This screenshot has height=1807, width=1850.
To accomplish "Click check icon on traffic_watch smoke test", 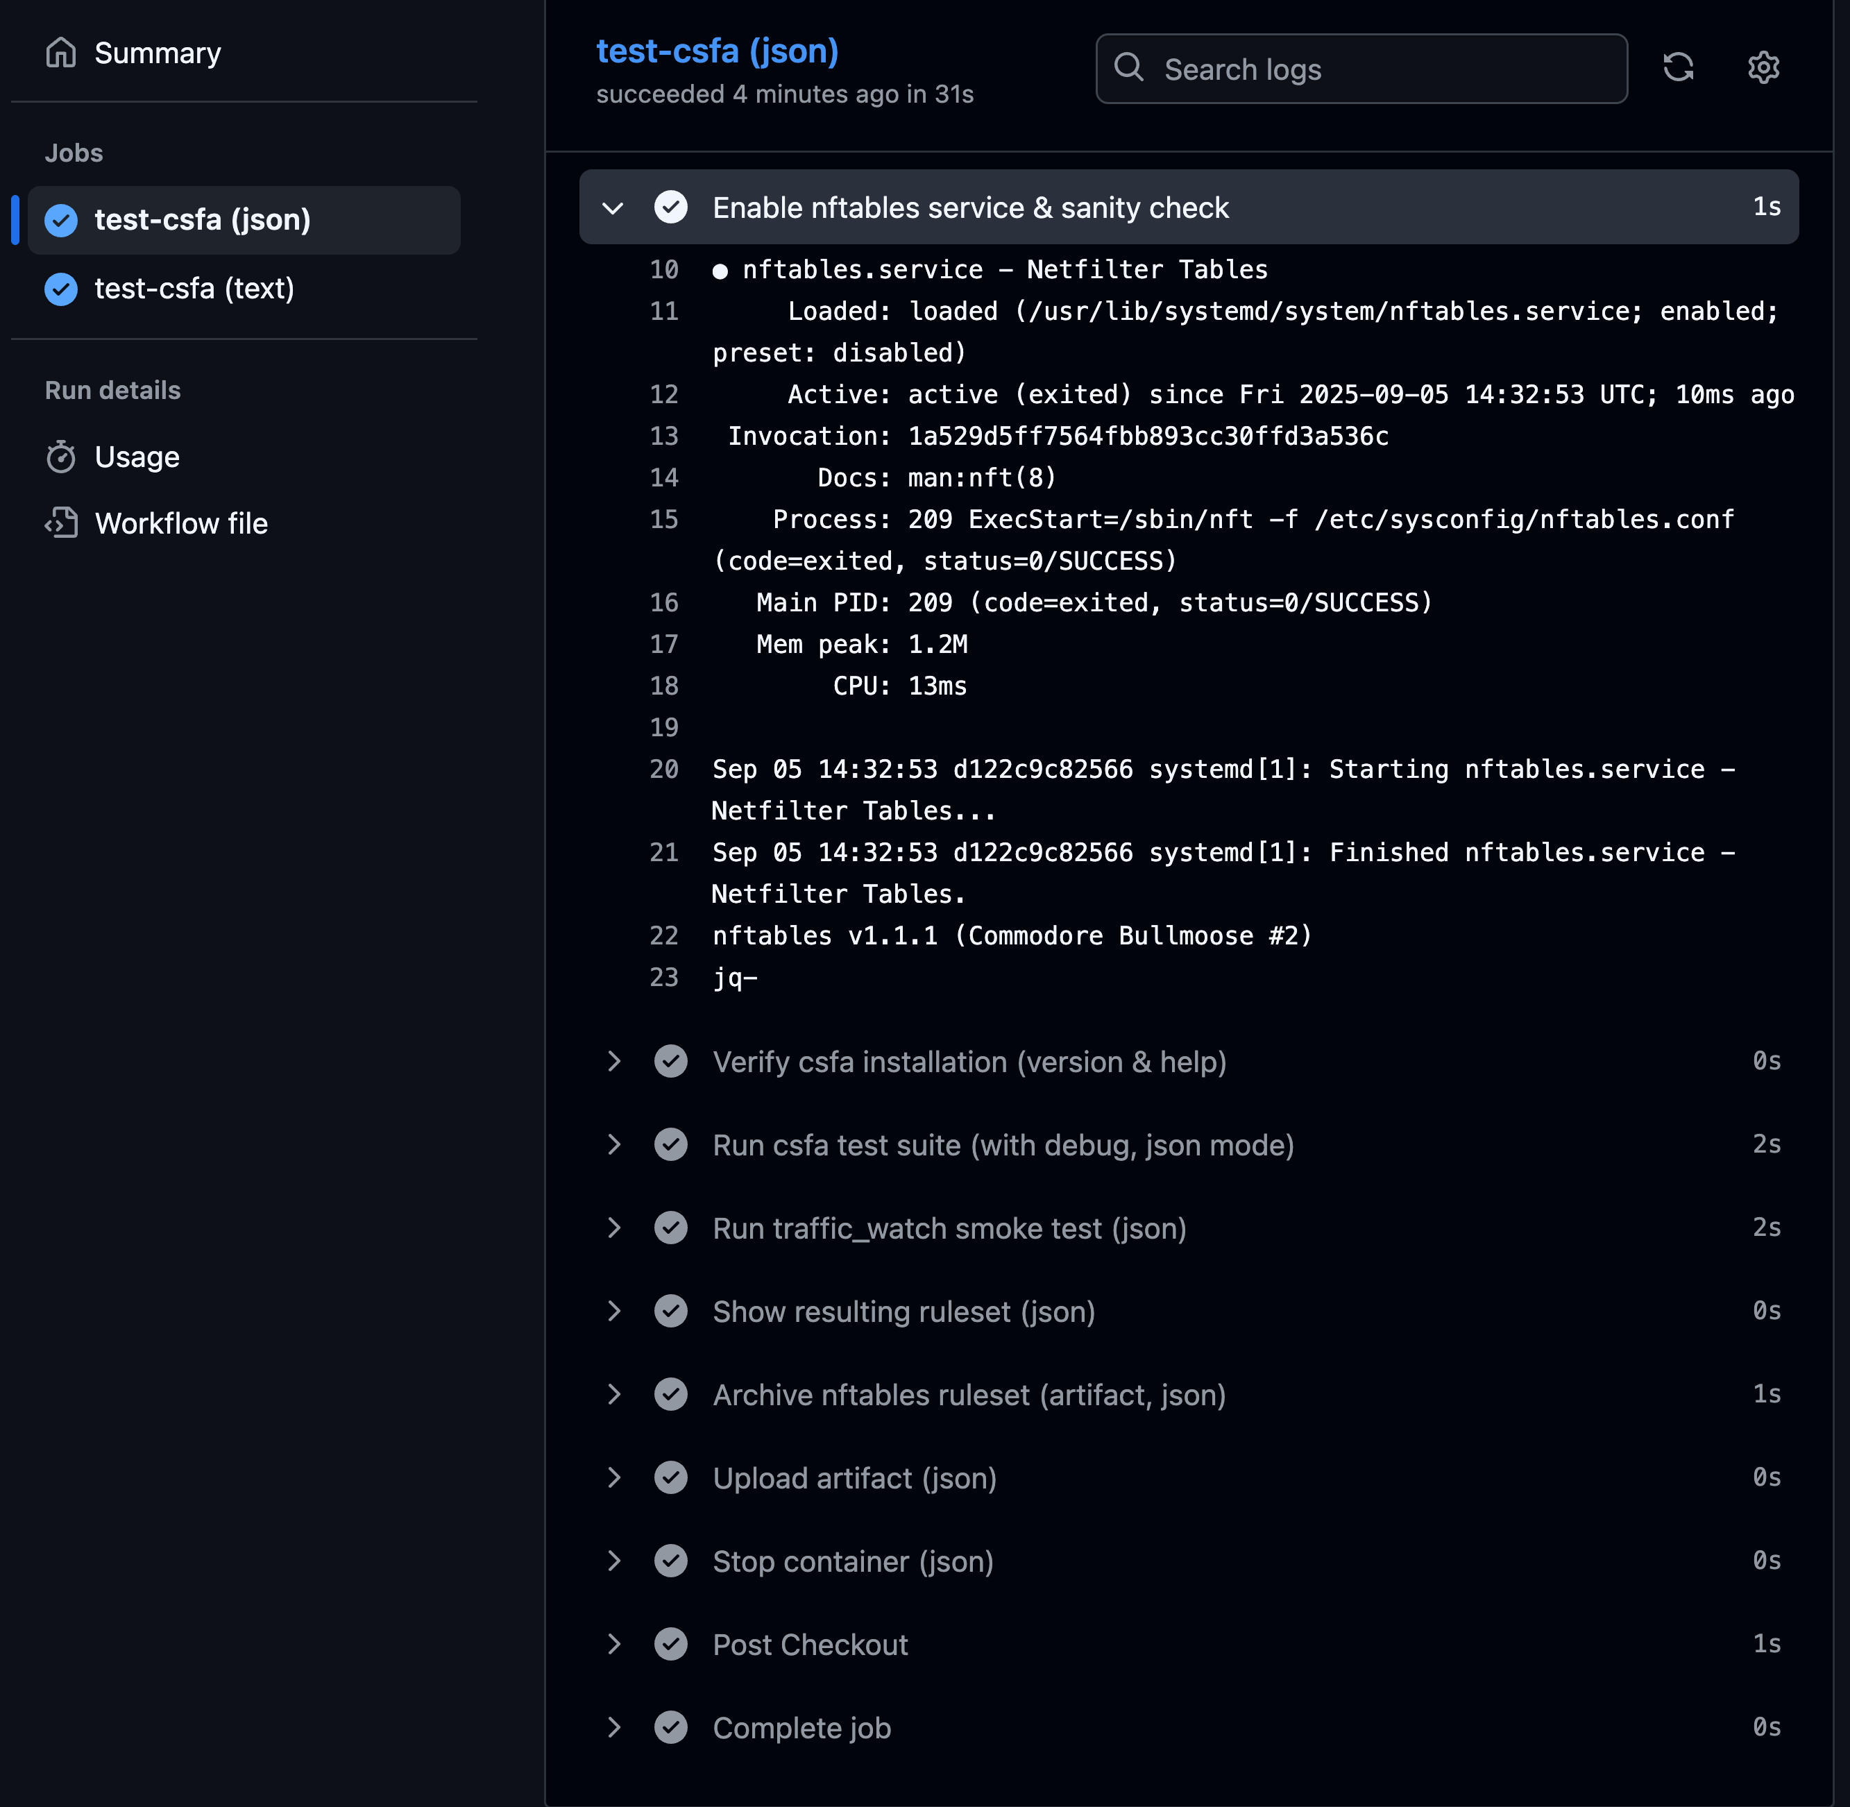I will (671, 1229).
